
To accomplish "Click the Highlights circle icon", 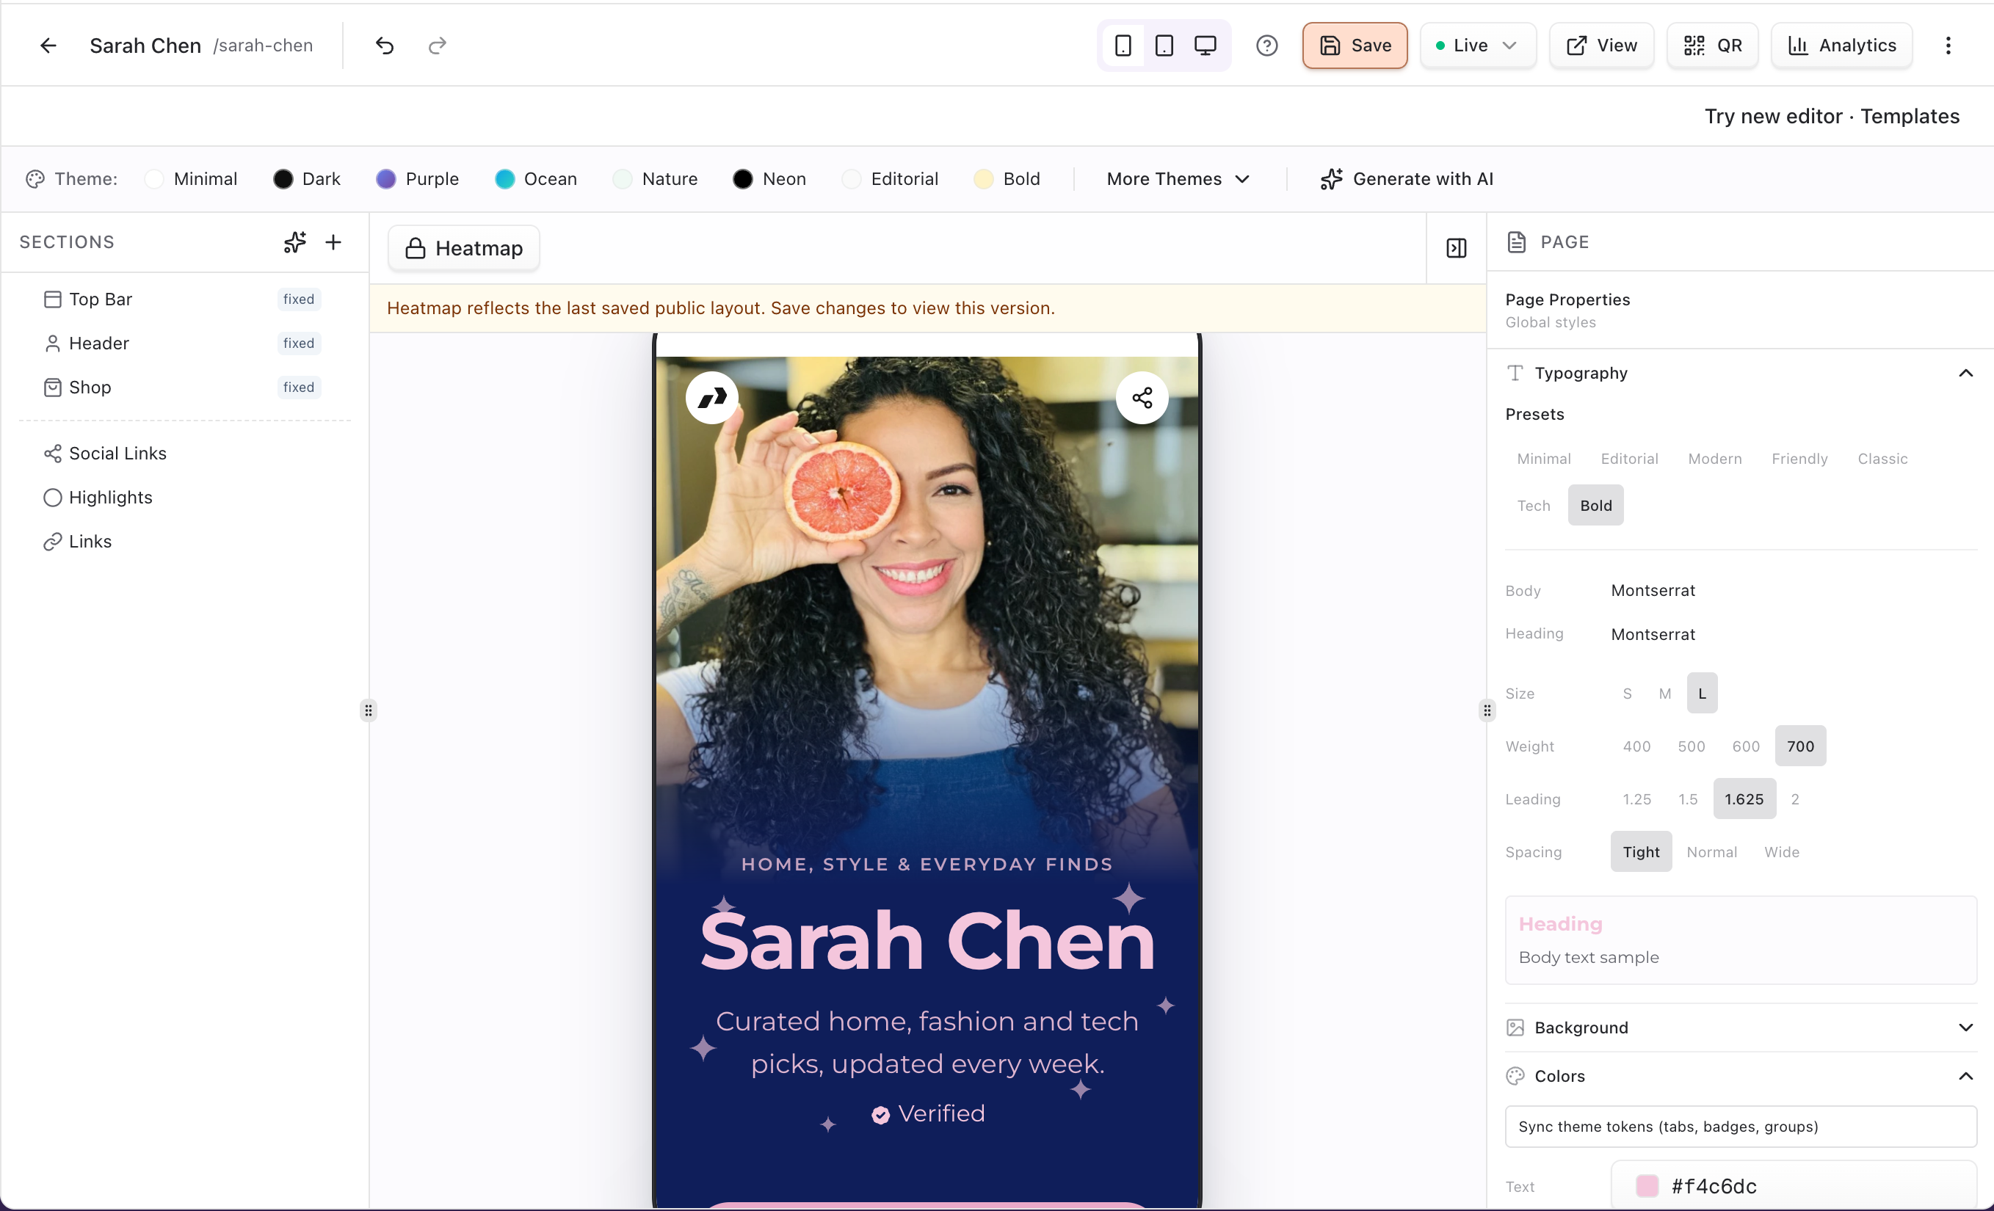I will pos(52,498).
